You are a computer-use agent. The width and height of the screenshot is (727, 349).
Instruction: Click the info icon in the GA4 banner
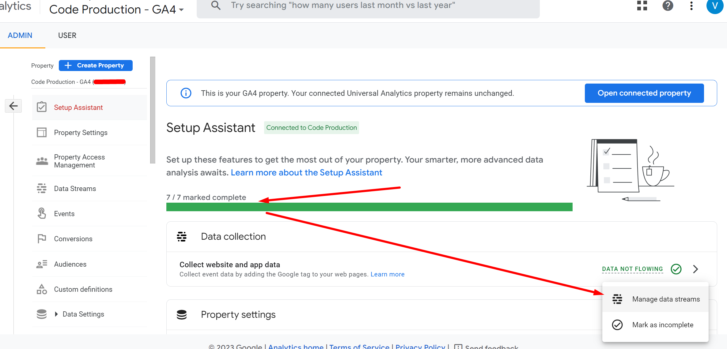(x=186, y=93)
